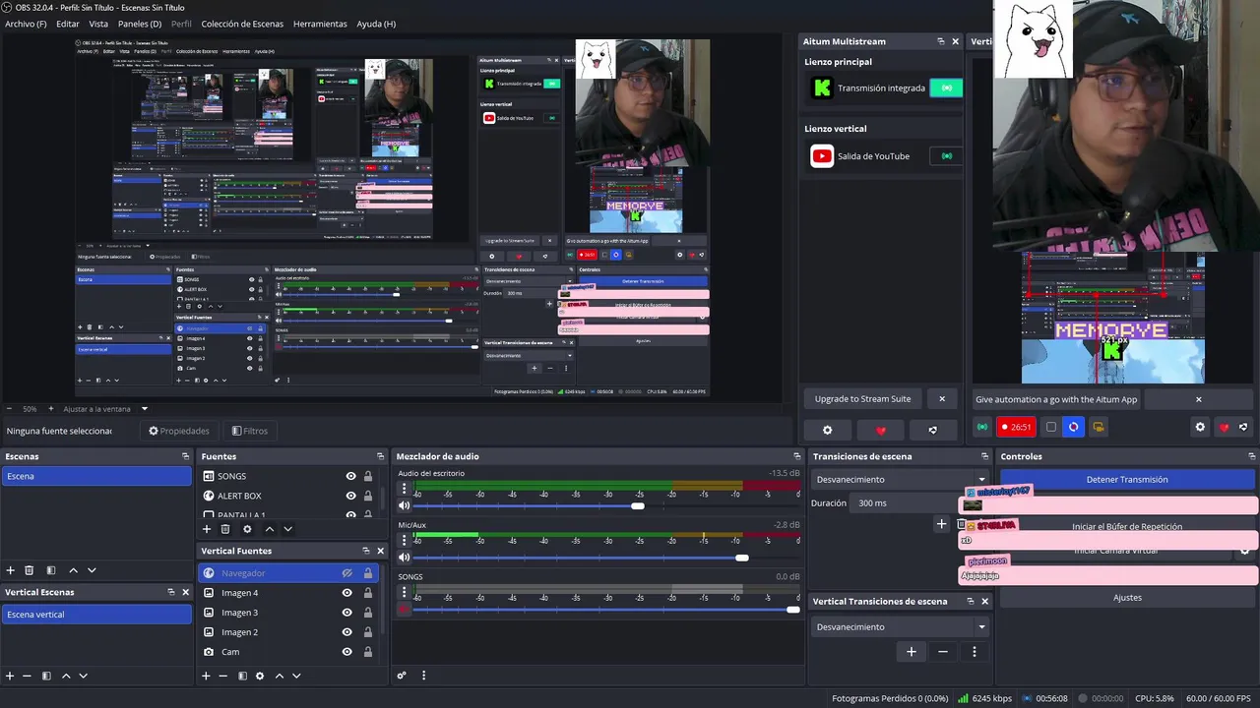
Task: Toggle Transmisión integrada stream output
Action: click(947, 88)
